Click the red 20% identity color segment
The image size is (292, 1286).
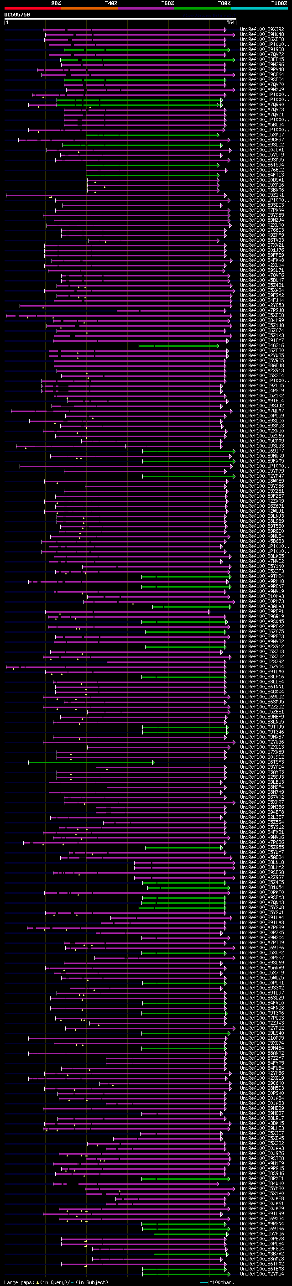coord(32,8)
